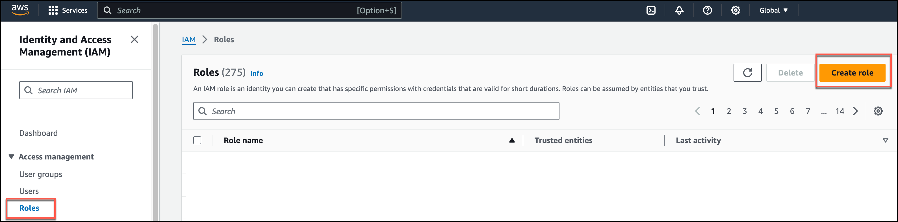Sort by Last activity arrow
The image size is (898, 222).
885,140
